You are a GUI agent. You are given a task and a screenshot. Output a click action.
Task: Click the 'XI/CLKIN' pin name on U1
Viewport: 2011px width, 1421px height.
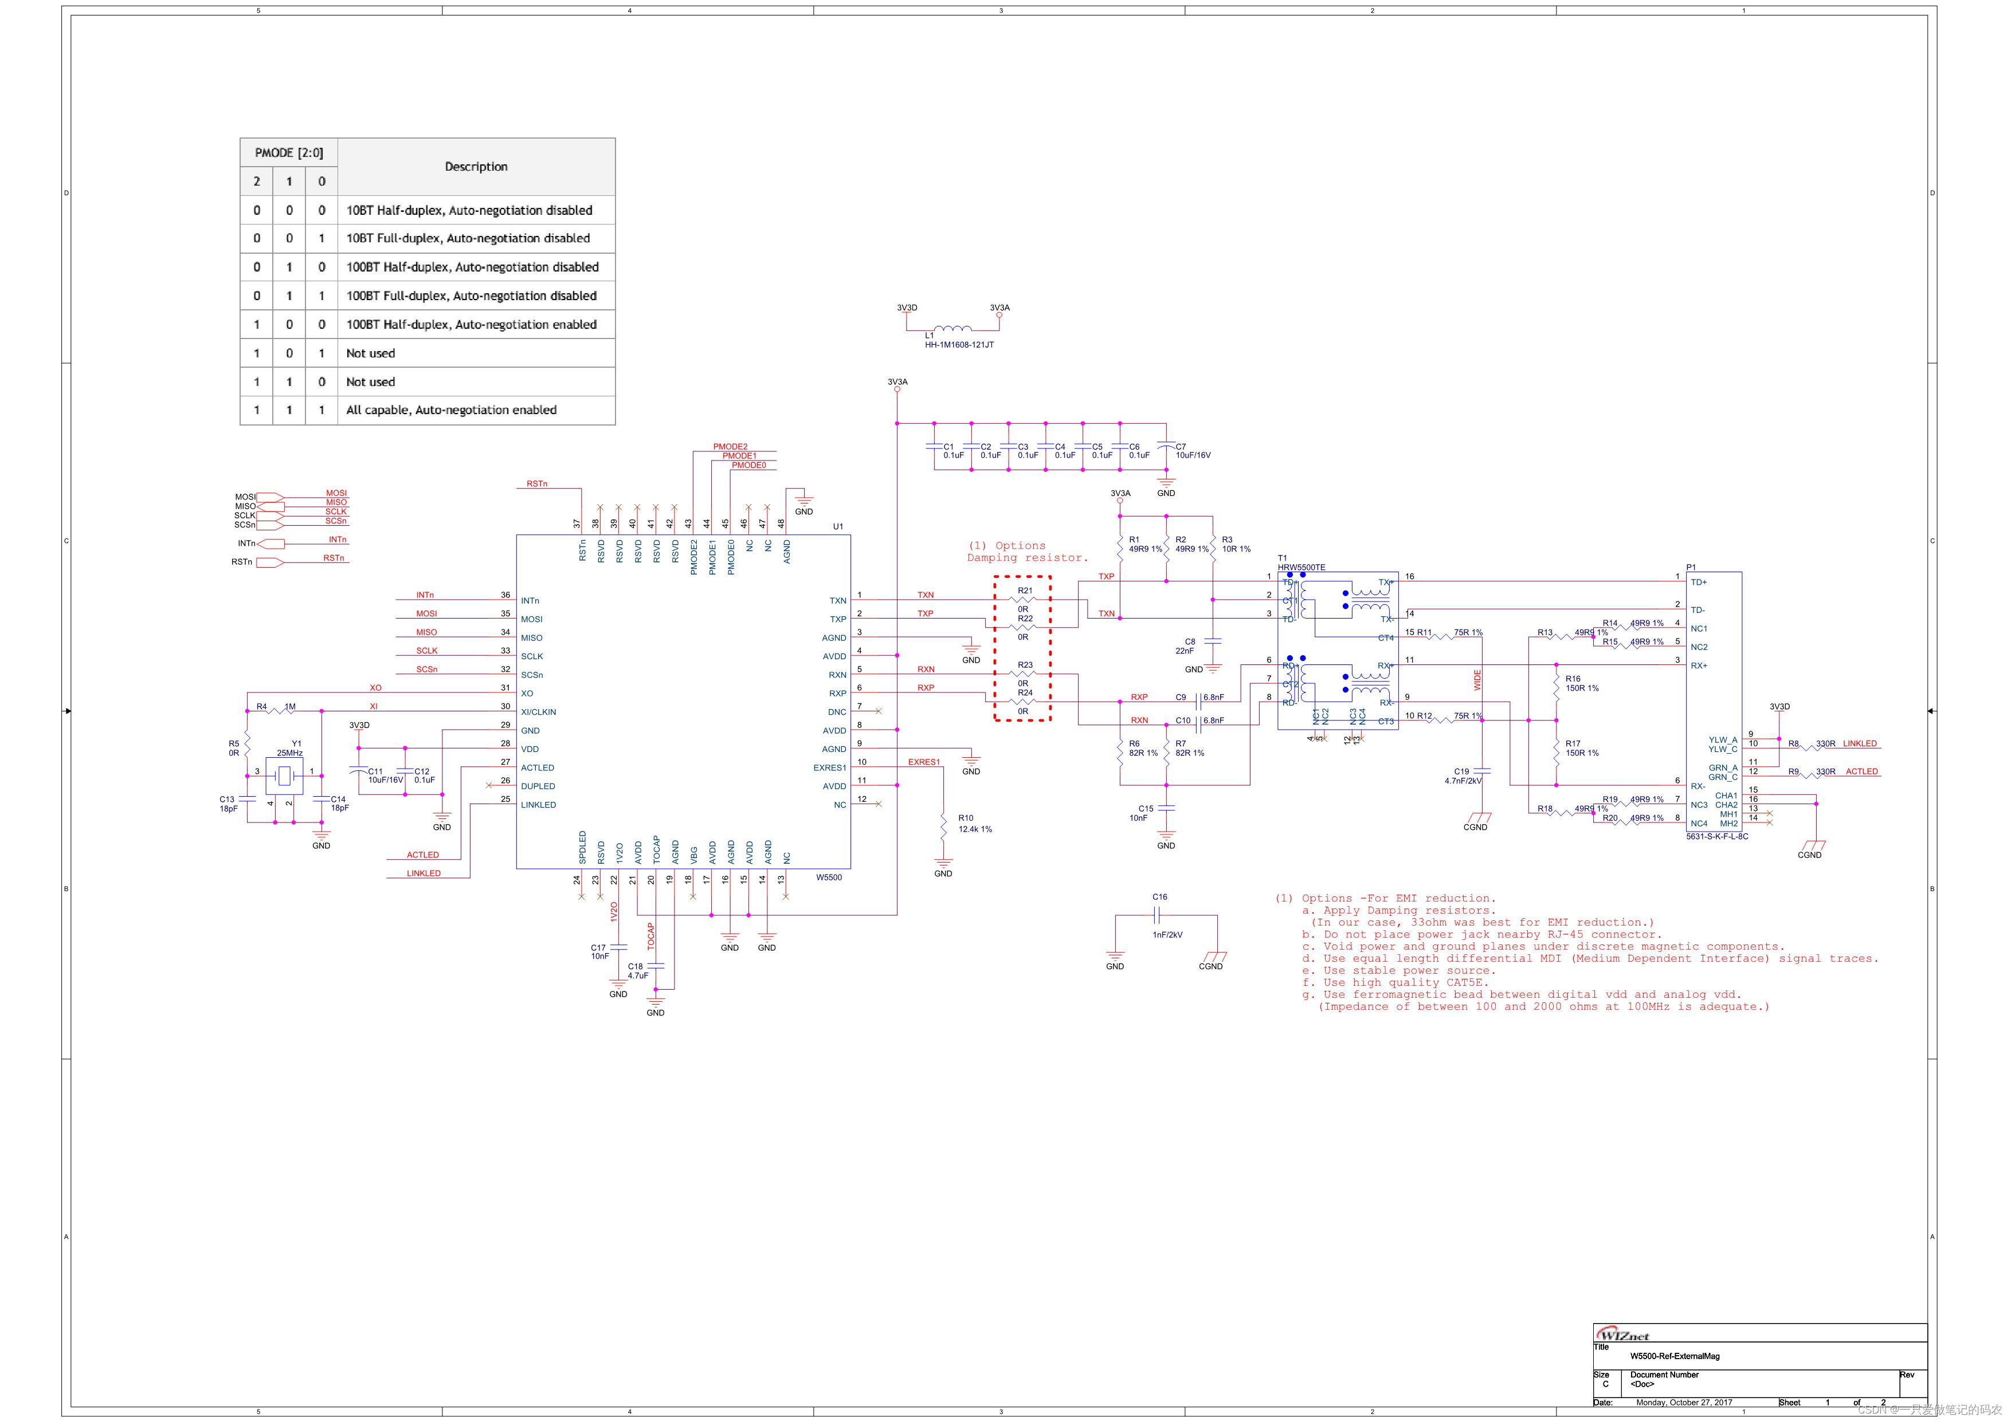pos(539,712)
